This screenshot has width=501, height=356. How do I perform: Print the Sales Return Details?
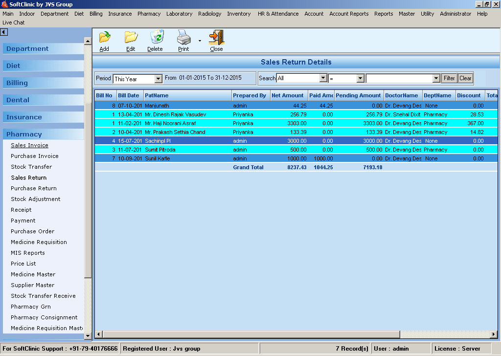point(183,40)
